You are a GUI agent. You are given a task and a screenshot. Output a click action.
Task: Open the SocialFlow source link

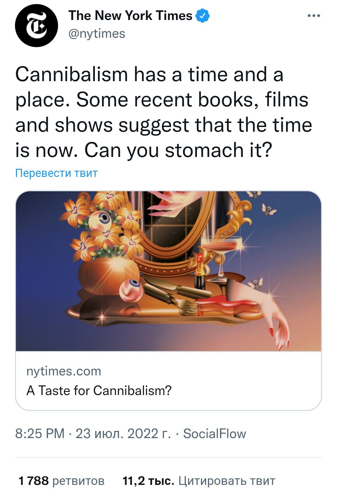point(215,434)
